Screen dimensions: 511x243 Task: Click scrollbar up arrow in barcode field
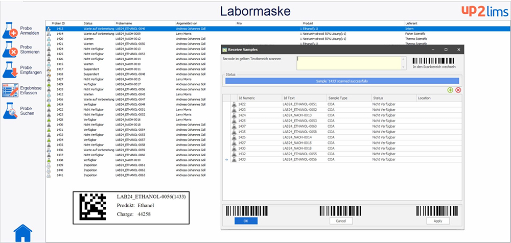click(x=404, y=59)
